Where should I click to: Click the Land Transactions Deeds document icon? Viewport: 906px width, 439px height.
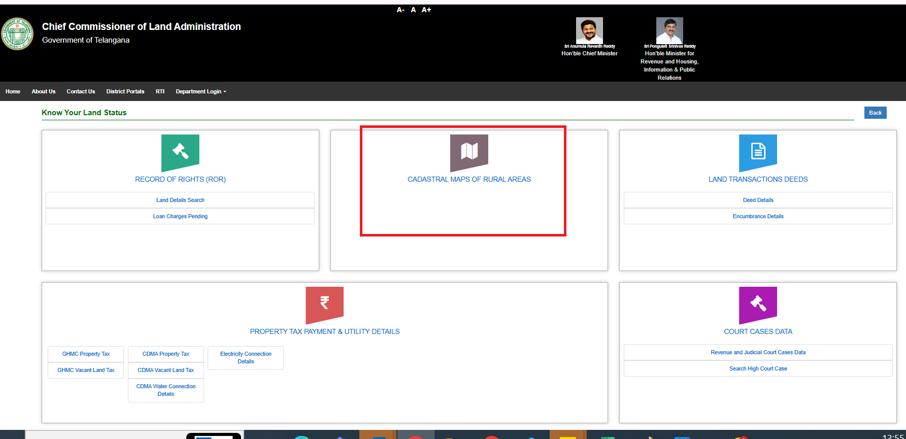[x=758, y=152]
